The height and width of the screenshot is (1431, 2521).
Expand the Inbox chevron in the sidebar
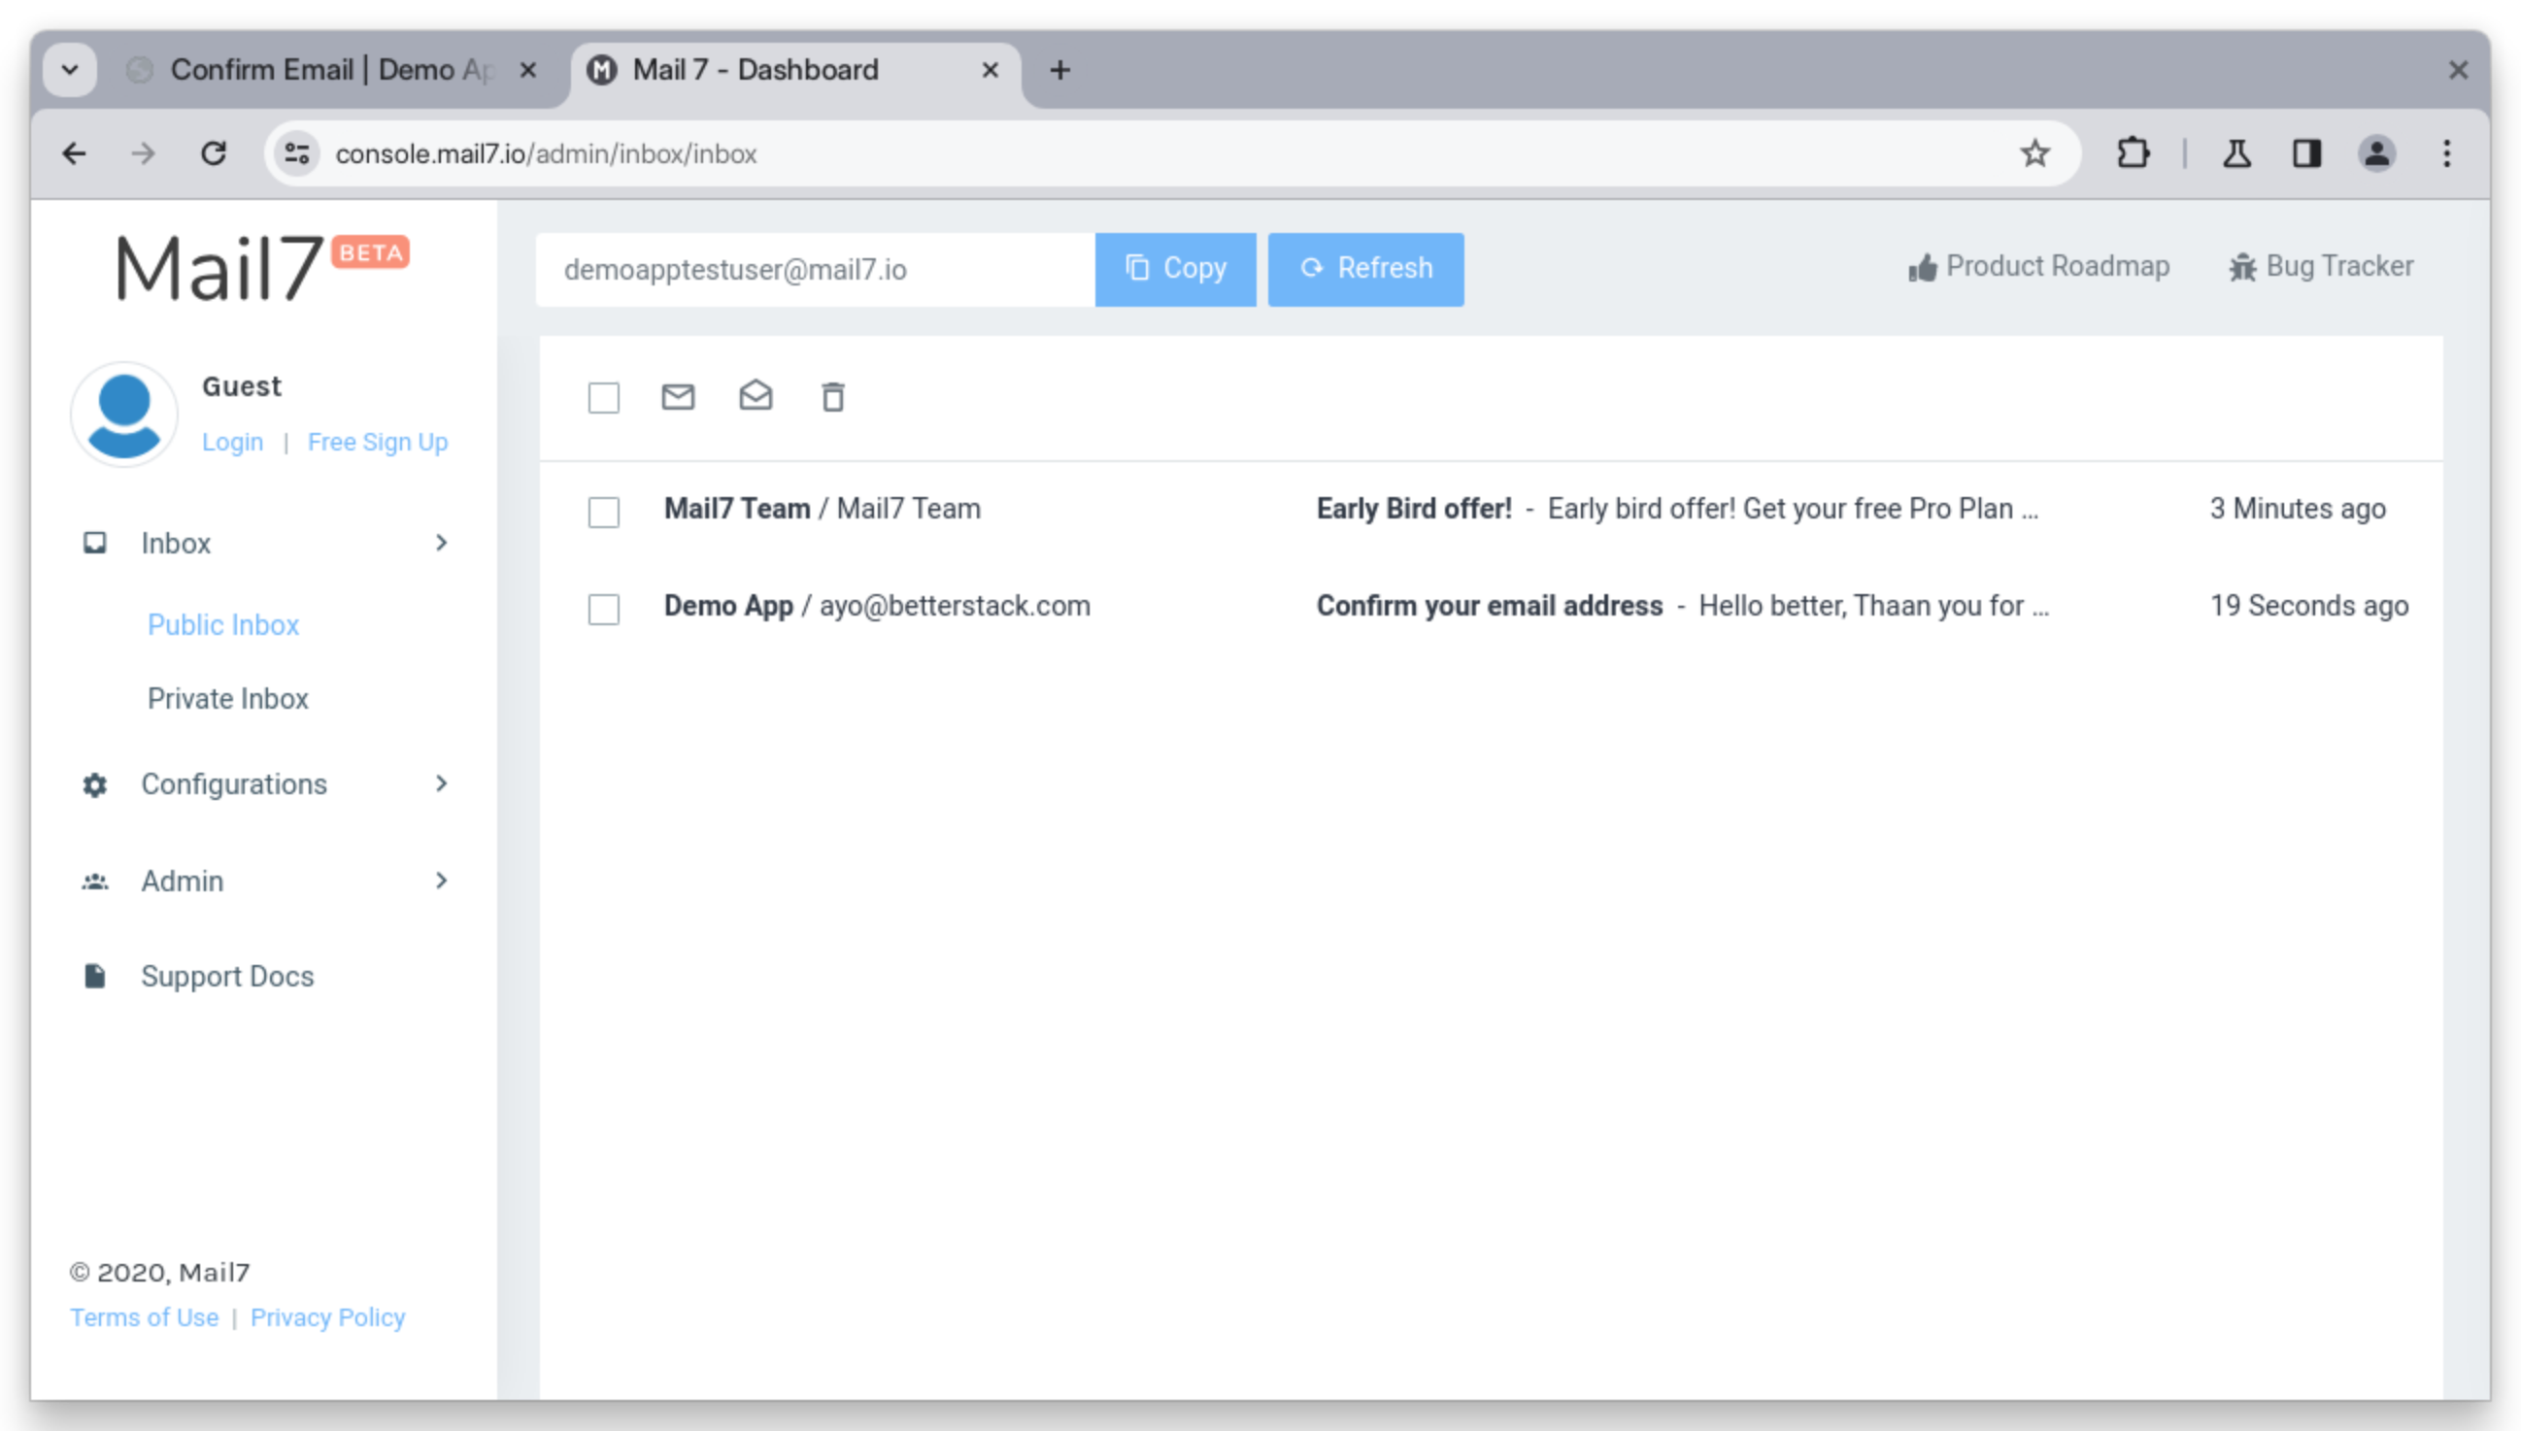click(x=441, y=543)
